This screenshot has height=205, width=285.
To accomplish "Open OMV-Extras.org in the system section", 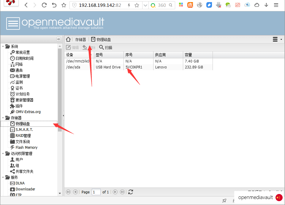I will [x=28, y=112].
